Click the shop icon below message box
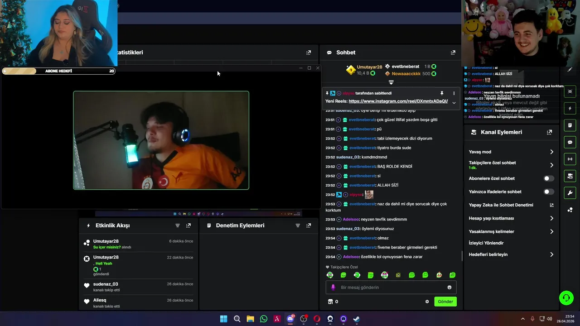This screenshot has width=580, height=326. click(x=330, y=302)
